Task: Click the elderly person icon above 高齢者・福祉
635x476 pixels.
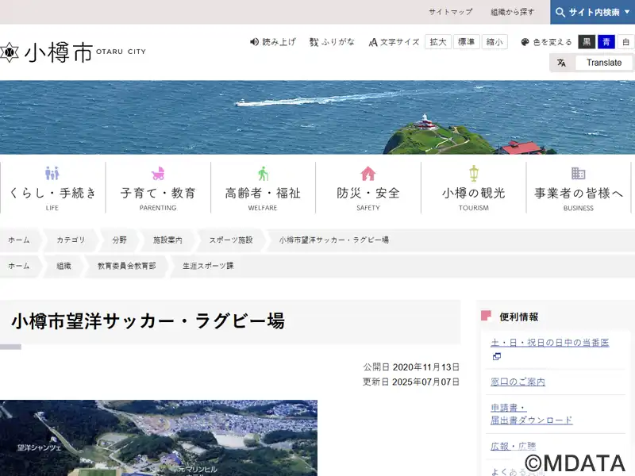Action: [263, 173]
